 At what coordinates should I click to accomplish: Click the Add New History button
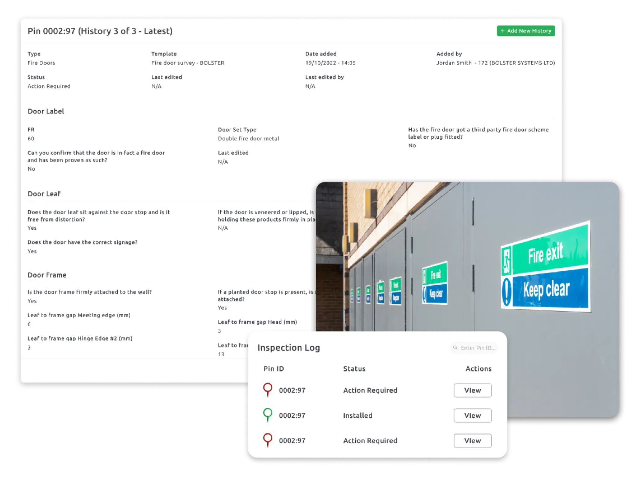click(526, 31)
